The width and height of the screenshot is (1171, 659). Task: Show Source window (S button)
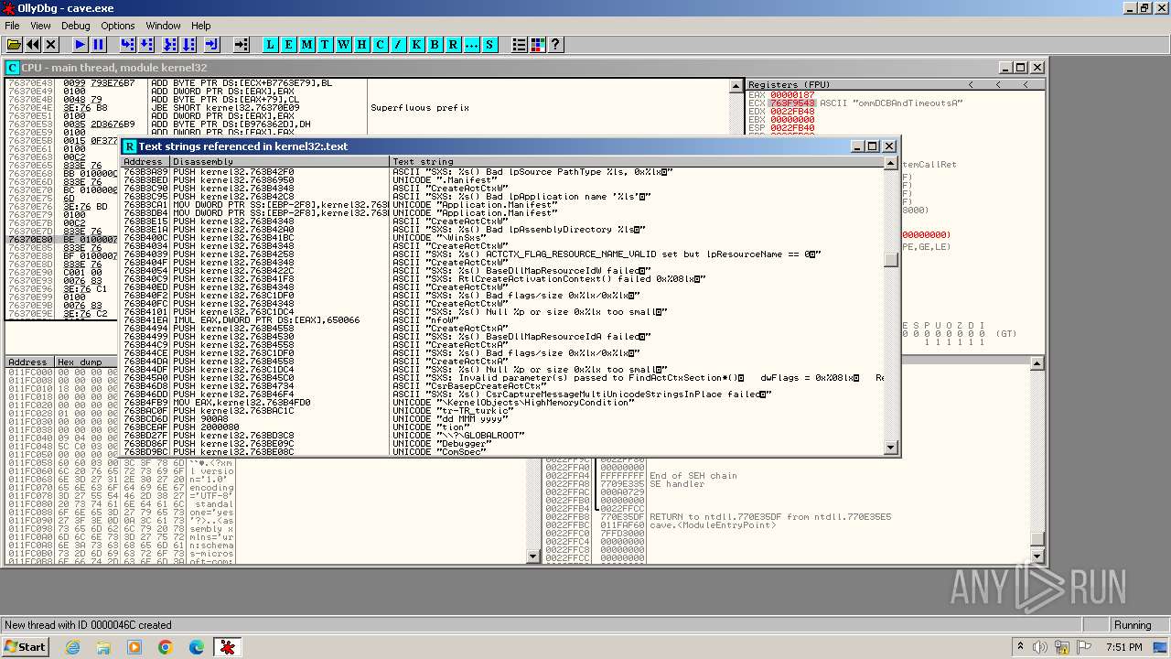click(x=490, y=44)
